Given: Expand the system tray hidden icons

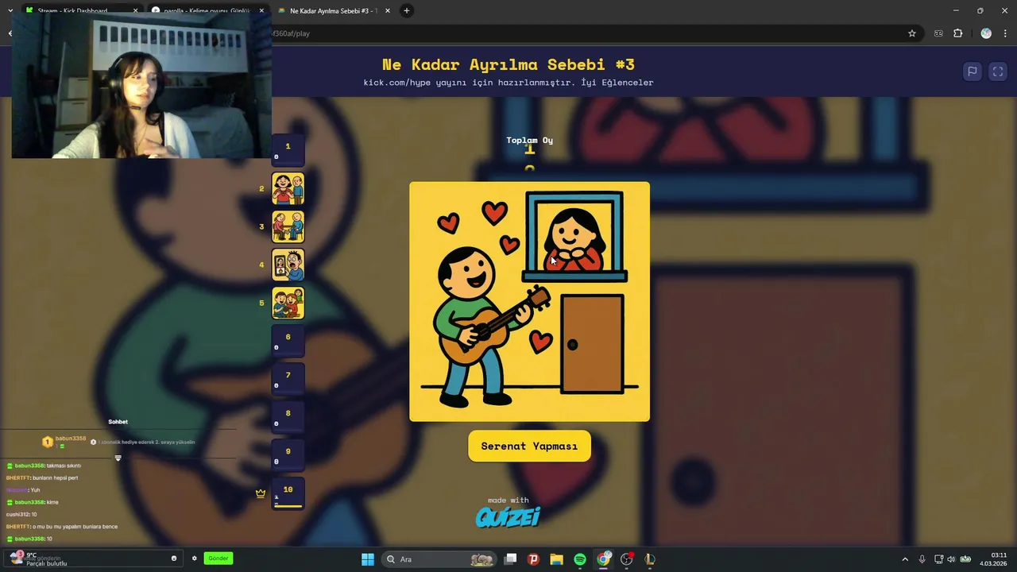Looking at the screenshot, I should point(905,559).
